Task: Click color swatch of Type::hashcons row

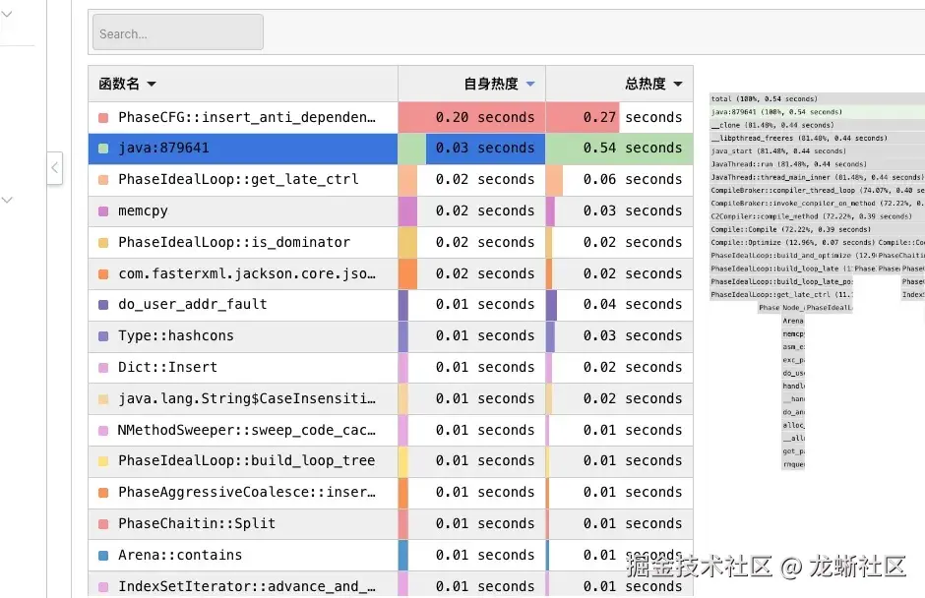Action: (x=103, y=335)
